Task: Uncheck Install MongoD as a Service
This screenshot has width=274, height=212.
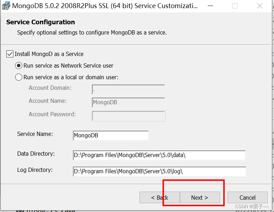Action: point(10,54)
